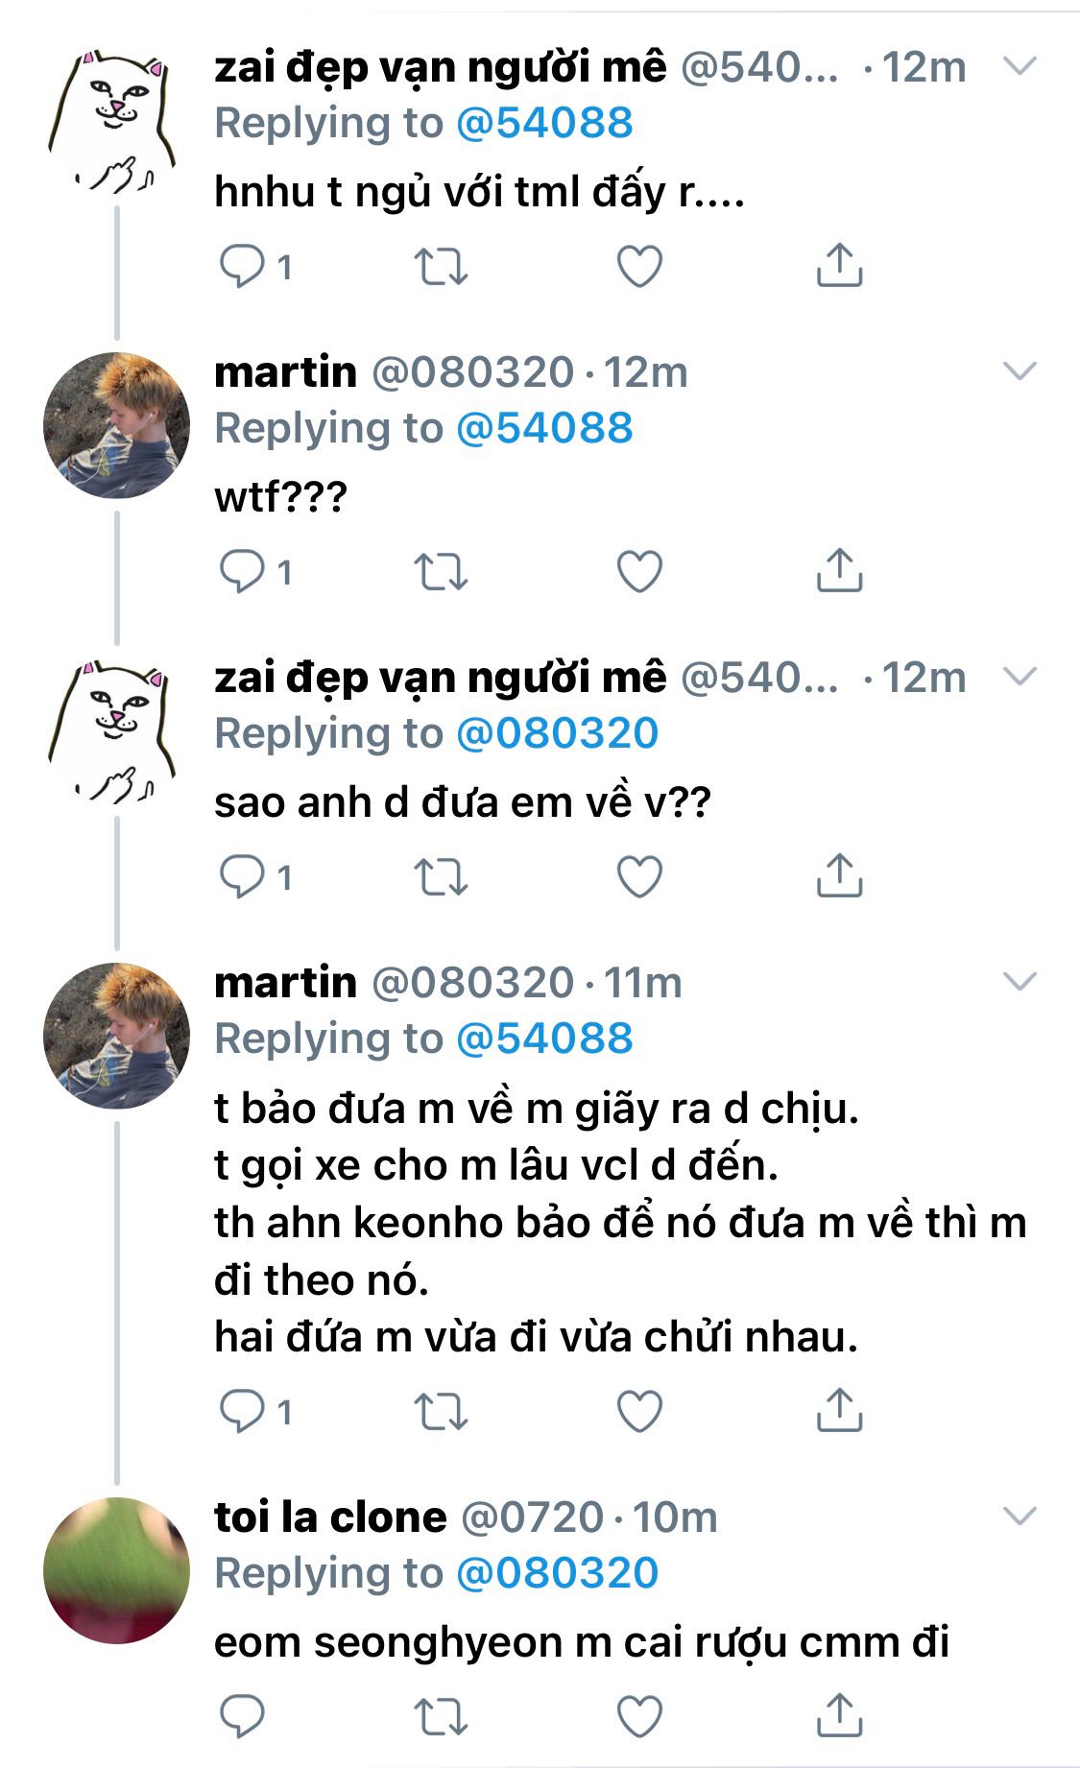Like martin's long tweet about keonho
The image size is (1080, 1768).
(639, 1411)
